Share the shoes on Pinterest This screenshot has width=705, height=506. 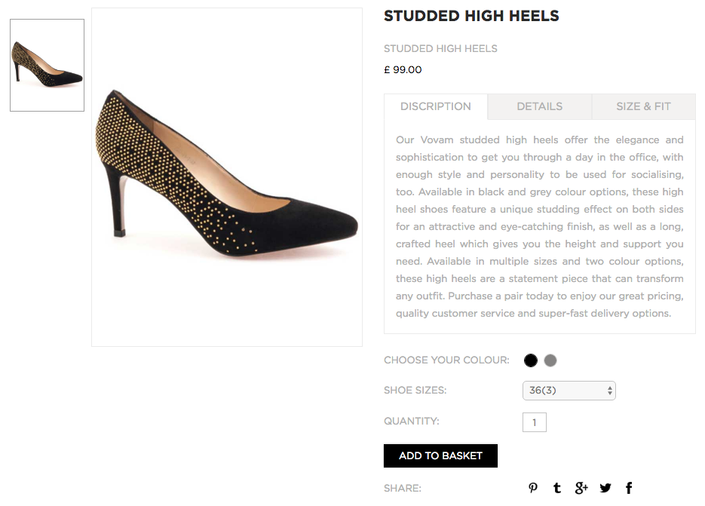point(533,488)
